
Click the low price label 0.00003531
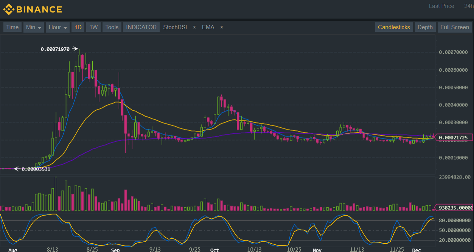[36, 169]
